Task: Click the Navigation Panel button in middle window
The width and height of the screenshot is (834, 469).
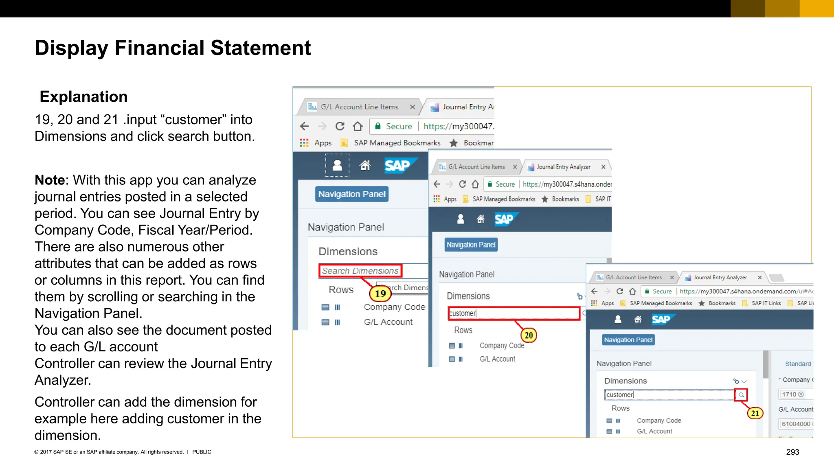Action: [471, 245]
